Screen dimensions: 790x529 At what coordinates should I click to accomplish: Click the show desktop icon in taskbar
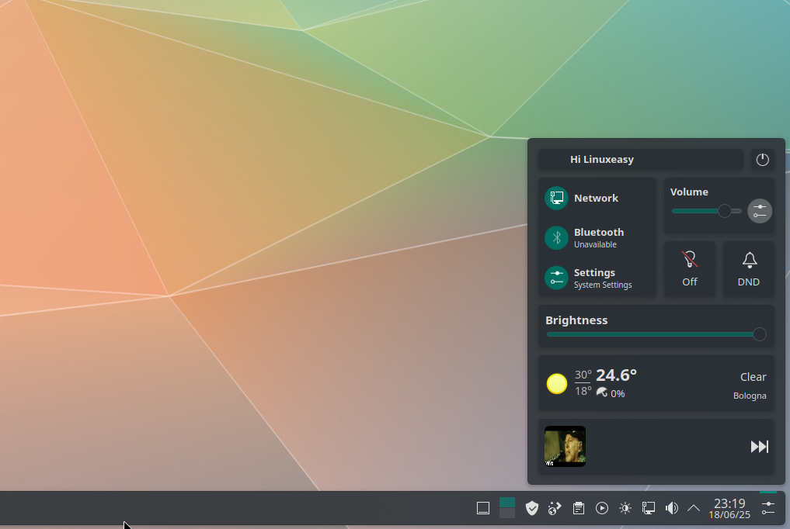coord(482,508)
